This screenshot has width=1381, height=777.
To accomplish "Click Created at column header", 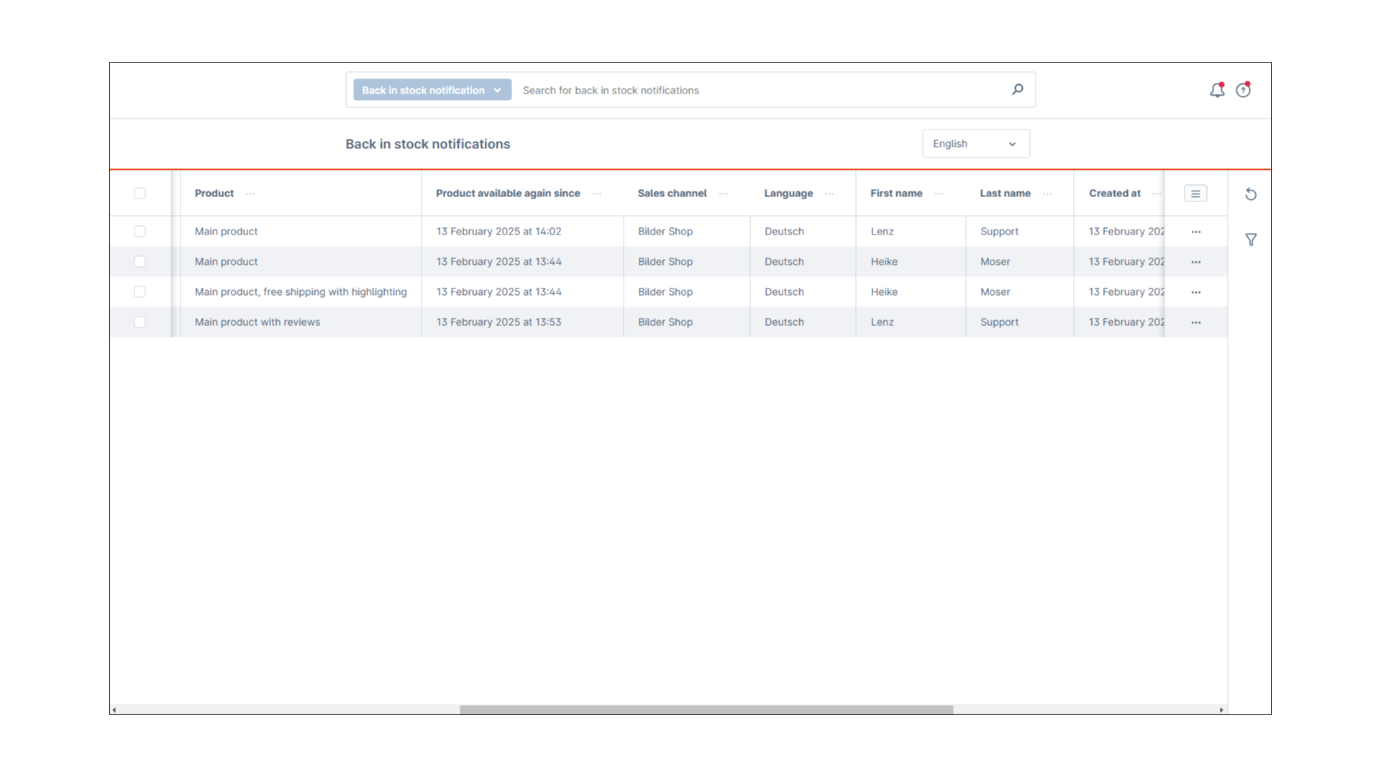I will point(1116,193).
